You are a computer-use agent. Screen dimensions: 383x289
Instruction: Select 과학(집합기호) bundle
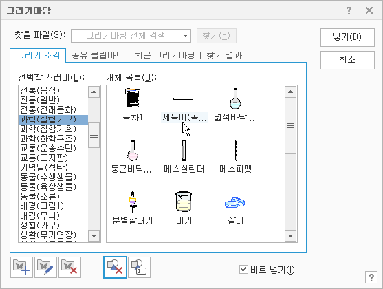point(54,129)
